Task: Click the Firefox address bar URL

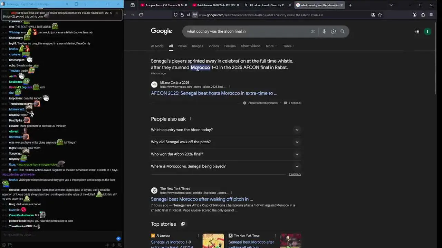Action: 261,15
